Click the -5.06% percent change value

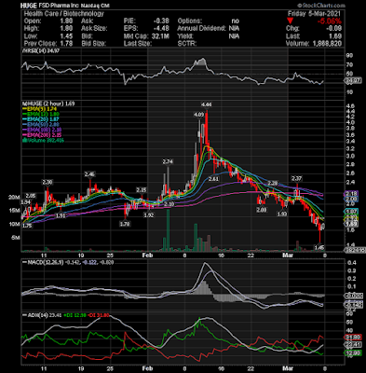pos(330,21)
